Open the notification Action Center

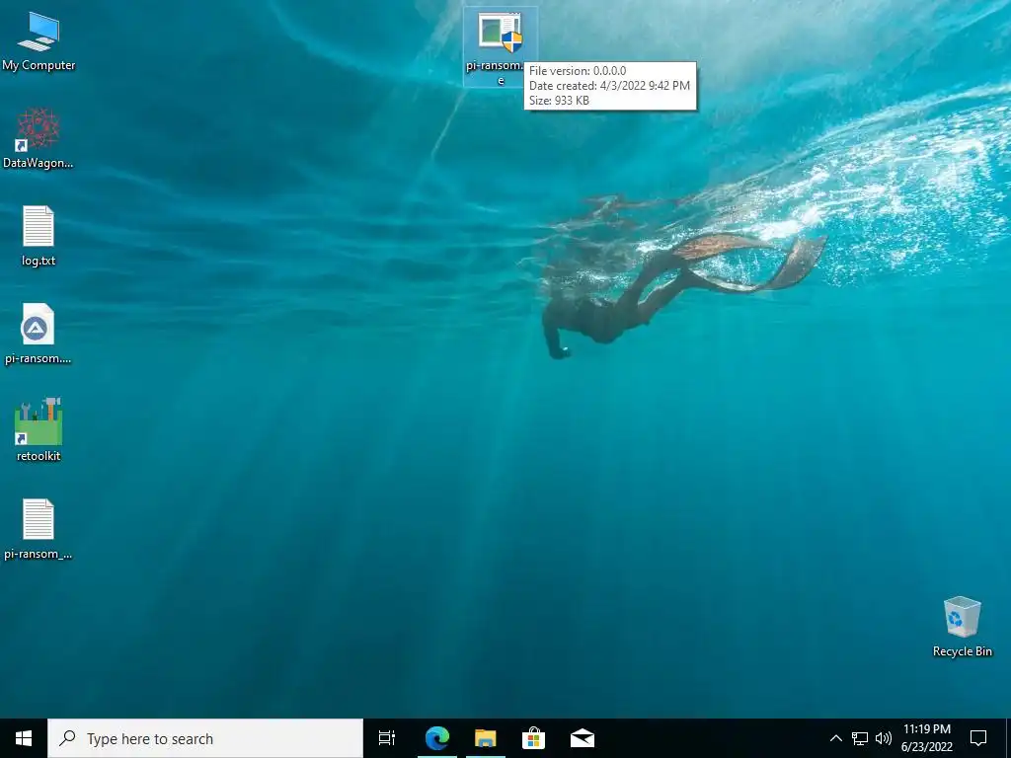(978, 738)
